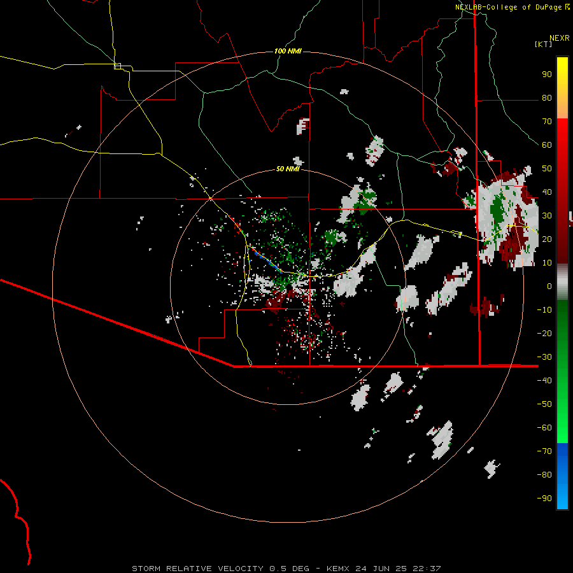
Task: Click the 20 value on velocity scale
Action: (547, 239)
